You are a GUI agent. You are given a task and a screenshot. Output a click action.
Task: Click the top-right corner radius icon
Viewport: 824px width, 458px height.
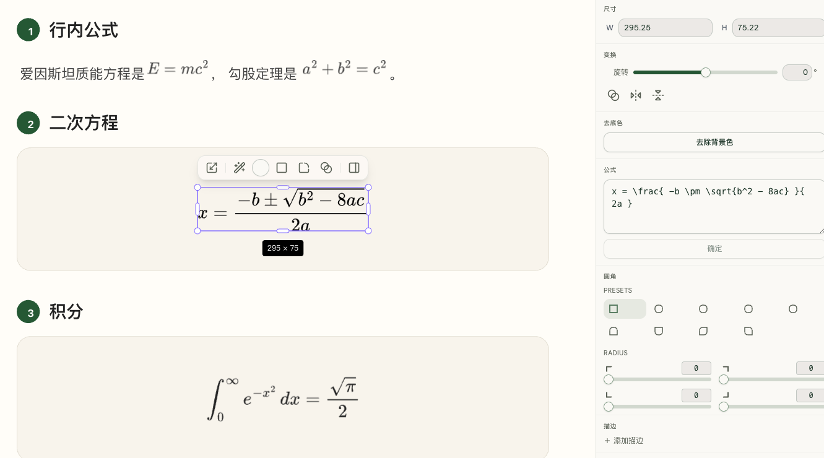coord(726,369)
